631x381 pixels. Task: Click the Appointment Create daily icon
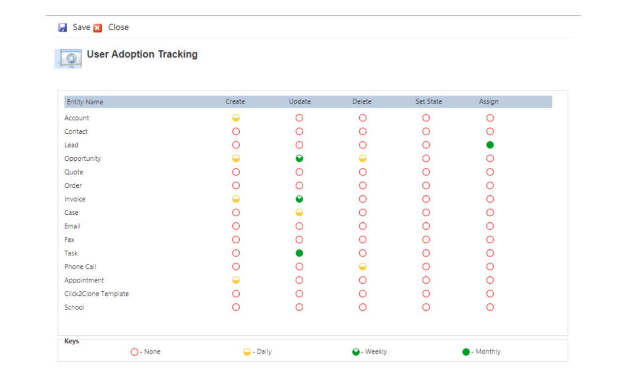point(236,280)
